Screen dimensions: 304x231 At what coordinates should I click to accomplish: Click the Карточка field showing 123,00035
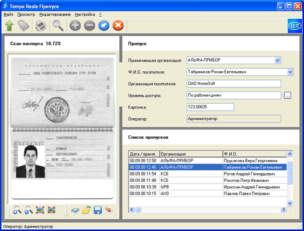pos(210,107)
